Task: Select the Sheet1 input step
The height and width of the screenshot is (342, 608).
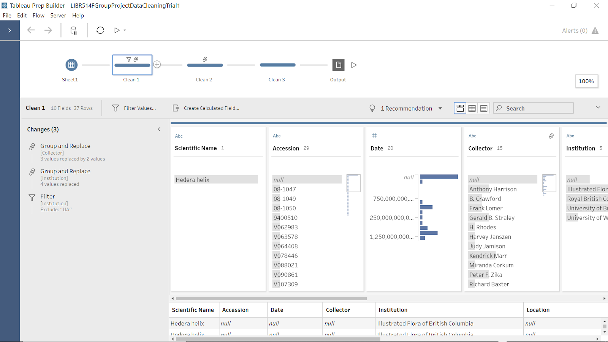Action: [71, 65]
